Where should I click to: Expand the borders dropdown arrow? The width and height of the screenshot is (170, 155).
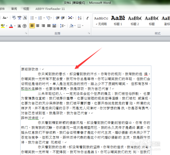coord(83,26)
